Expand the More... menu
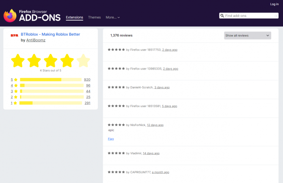Image resolution: width=283 pixels, height=183 pixels. pyautogui.click(x=113, y=17)
